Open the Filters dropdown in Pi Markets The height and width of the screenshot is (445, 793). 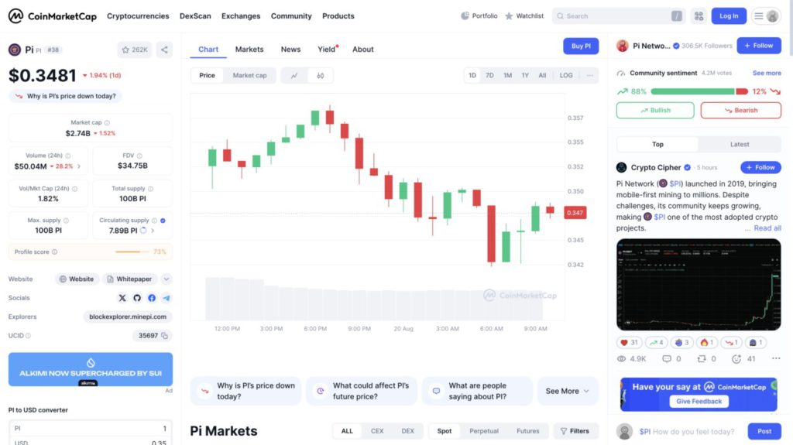click(x=575, y=431)
